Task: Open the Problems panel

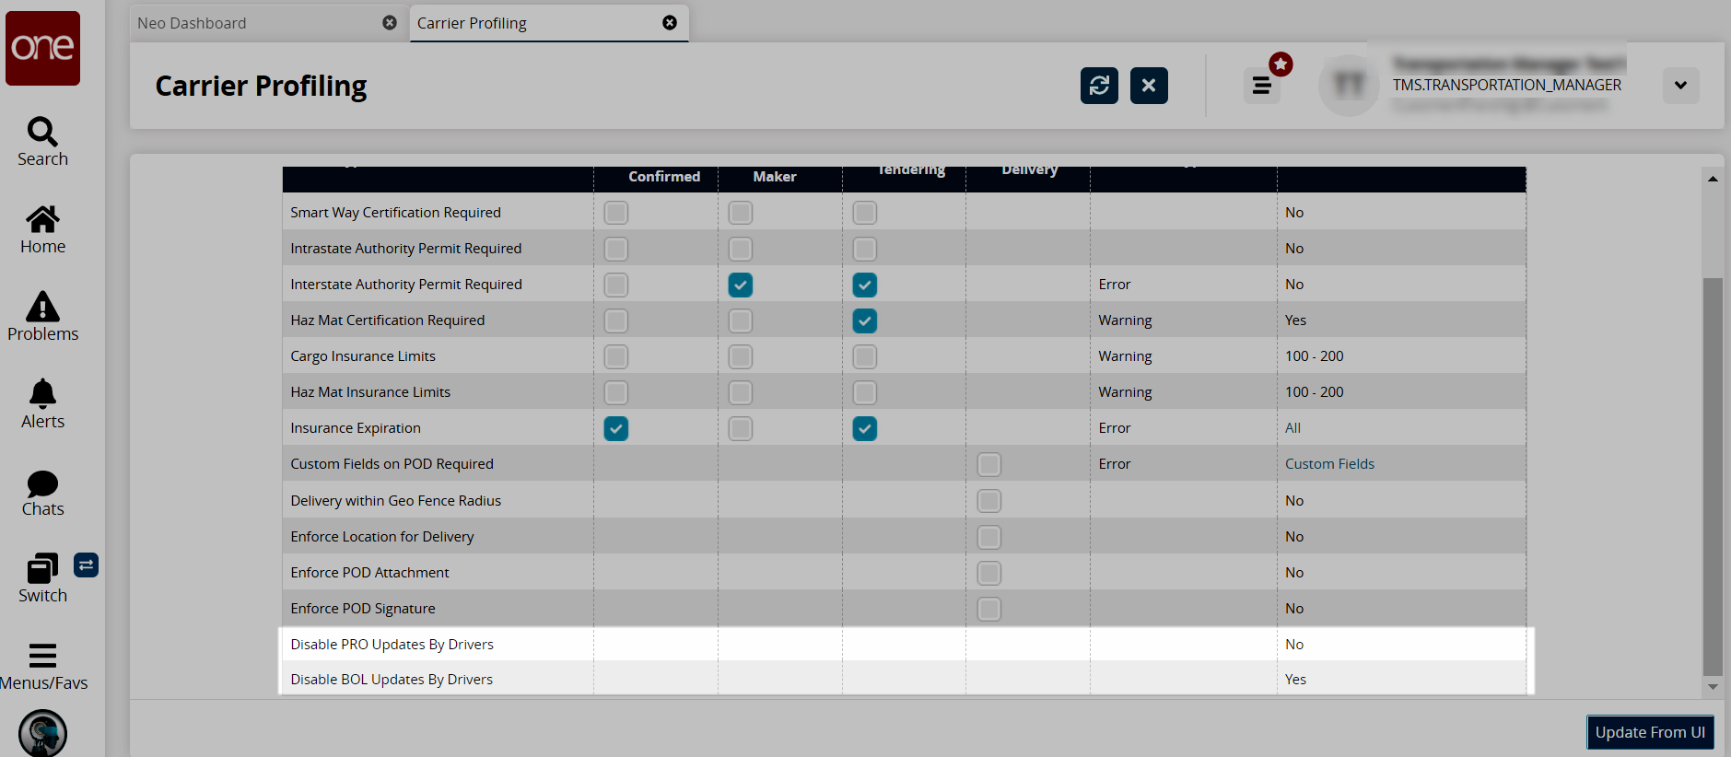Action: 42,317
